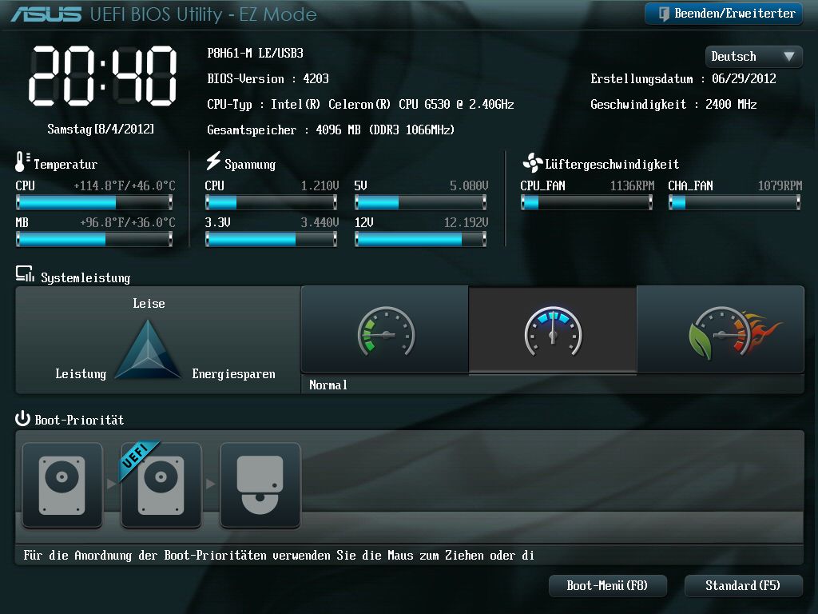Click the 5.080V voltage reading
This screenshot has width=818, height=614.
point(469,185)
